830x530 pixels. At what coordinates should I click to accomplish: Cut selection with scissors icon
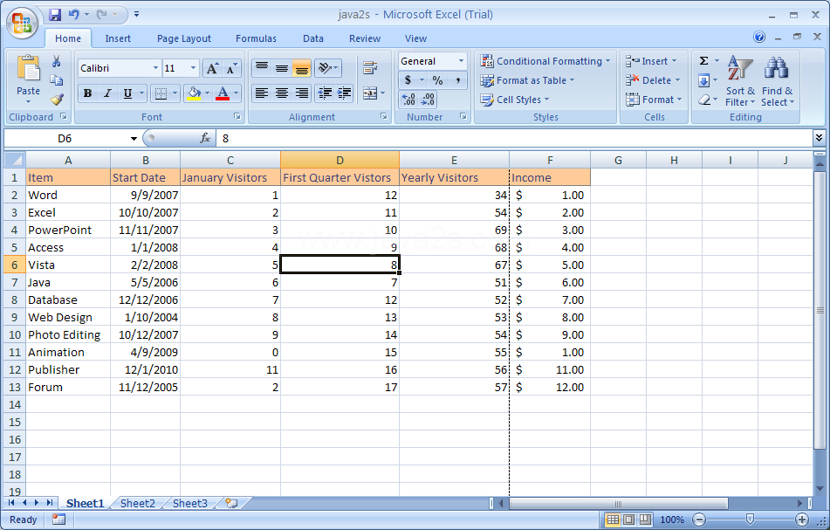point(56,61)
